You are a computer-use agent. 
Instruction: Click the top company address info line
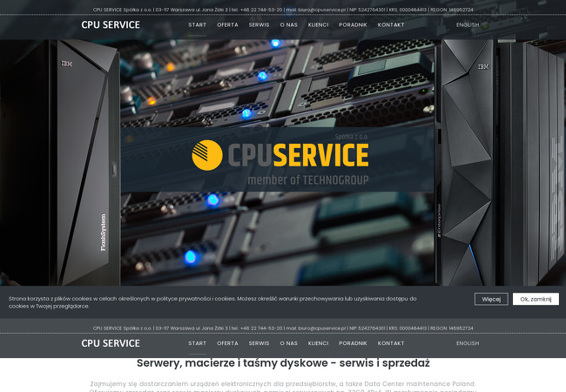(283, 10)
